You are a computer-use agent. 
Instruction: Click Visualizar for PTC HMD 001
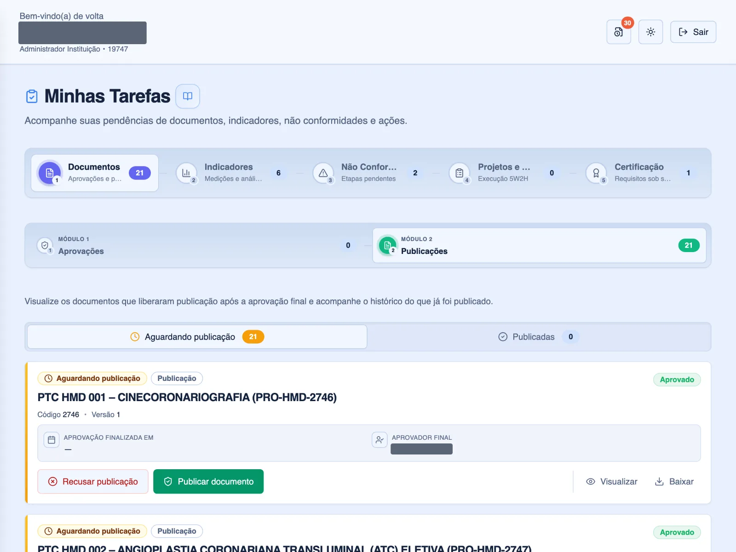611,482
